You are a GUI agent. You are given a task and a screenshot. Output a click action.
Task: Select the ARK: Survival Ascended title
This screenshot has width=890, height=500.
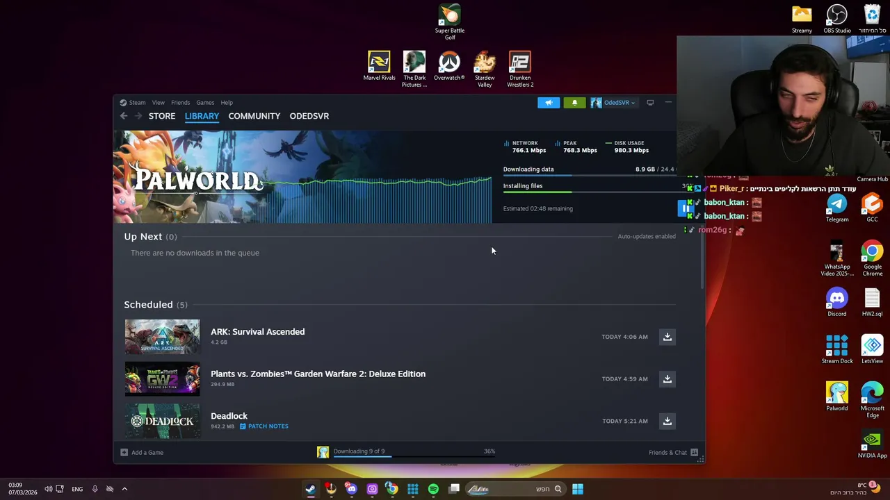[x=257, y=332]
